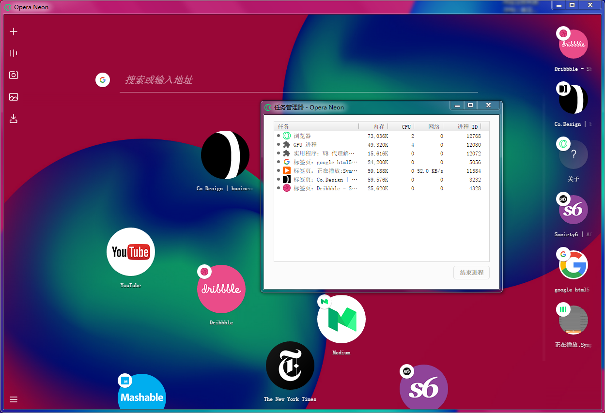Open the player panel in left sidebar
Screen dimensions: 605x413
click(x=14, y=53)
